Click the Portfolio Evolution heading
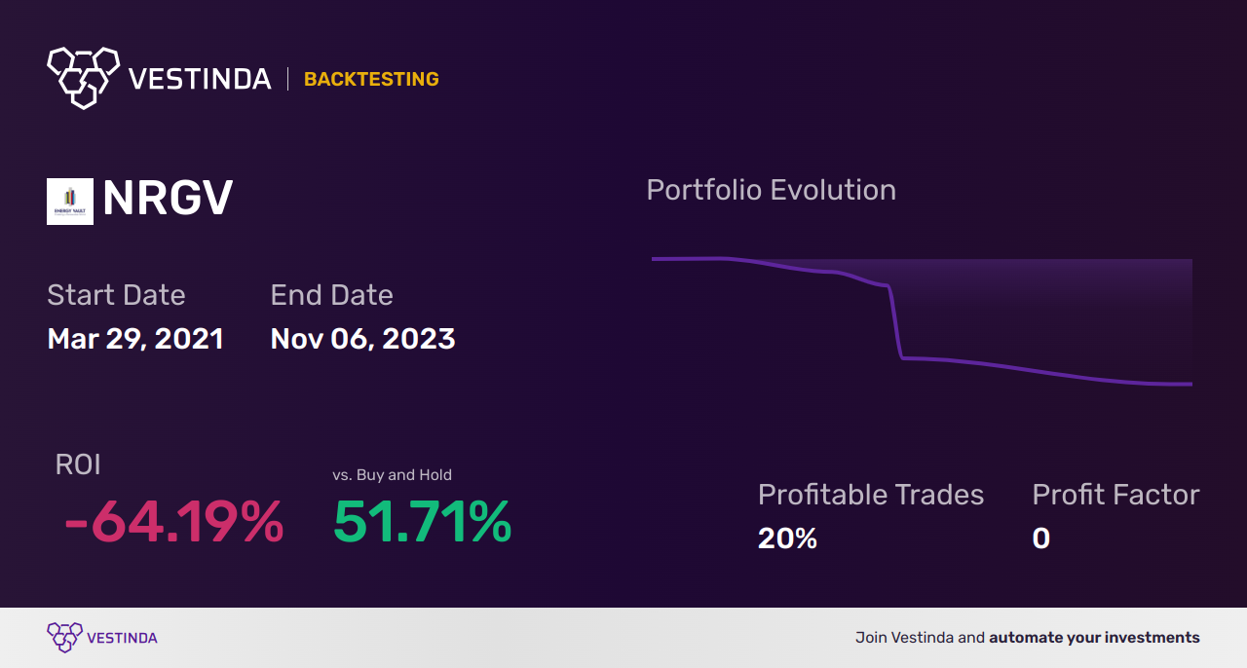Image resolution: width=1247 pixels, height=668 pixels. pos(771,190)
